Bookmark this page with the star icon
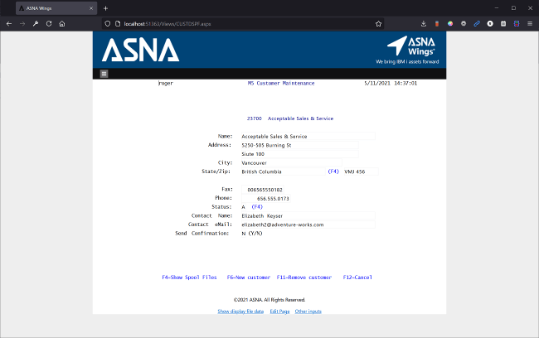 point(378,24)
